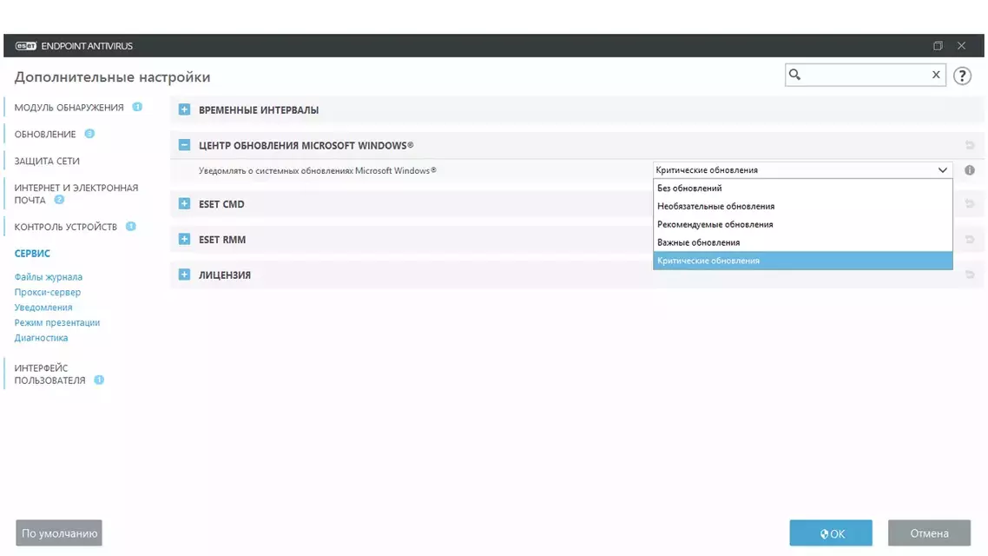Confirm settings with OK button
This screenshot has height=556, width=988.
(x=831, y=533)
